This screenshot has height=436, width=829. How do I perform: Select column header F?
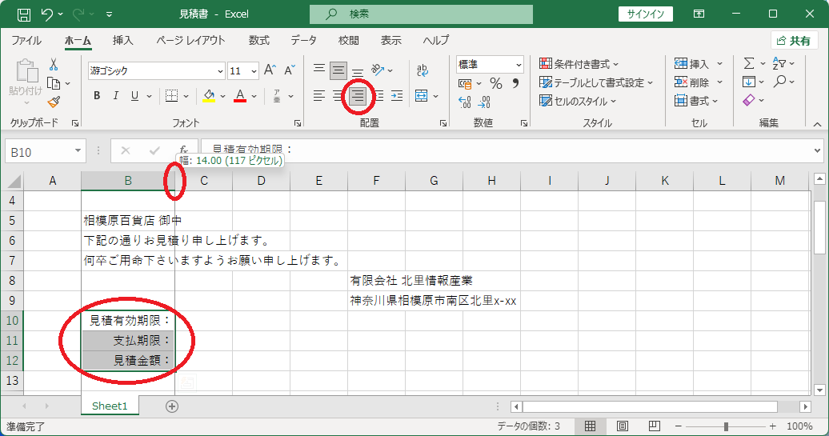(x=376, y=181)
